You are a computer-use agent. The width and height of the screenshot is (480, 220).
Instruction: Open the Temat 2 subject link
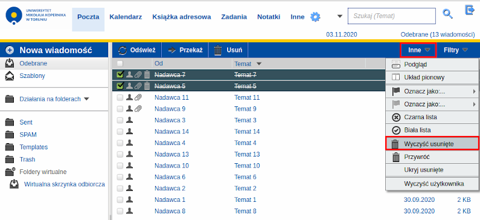246,188
